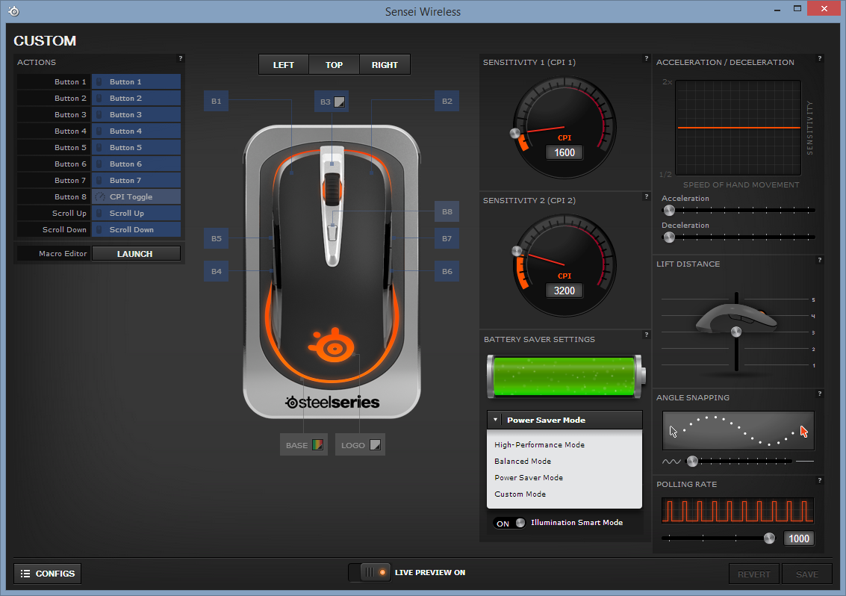Toggle Illumination Smart Mode switch
The width and height of the screenshot is (846, 596).
coord(509,523)
